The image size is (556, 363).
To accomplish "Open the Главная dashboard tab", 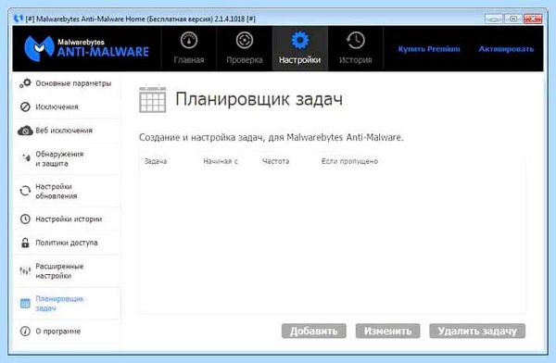I will tap(189, 48).
